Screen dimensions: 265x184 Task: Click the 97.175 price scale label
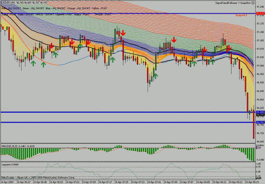tap(260, 24)
